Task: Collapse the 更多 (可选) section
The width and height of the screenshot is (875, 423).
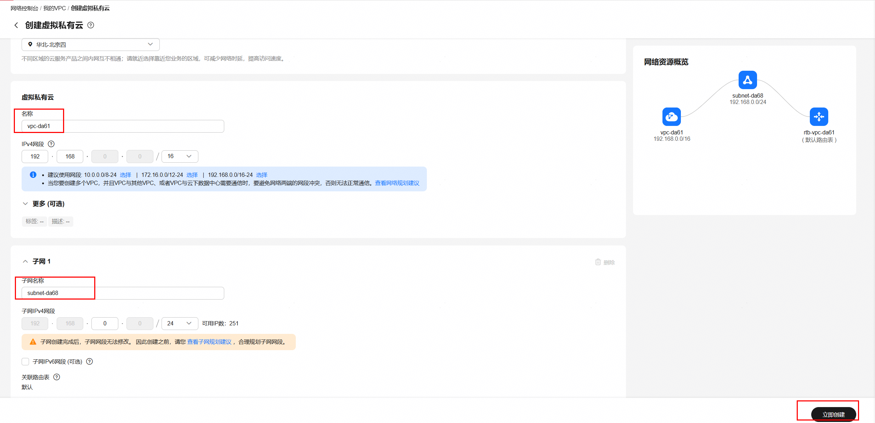Action: [25, 204]
